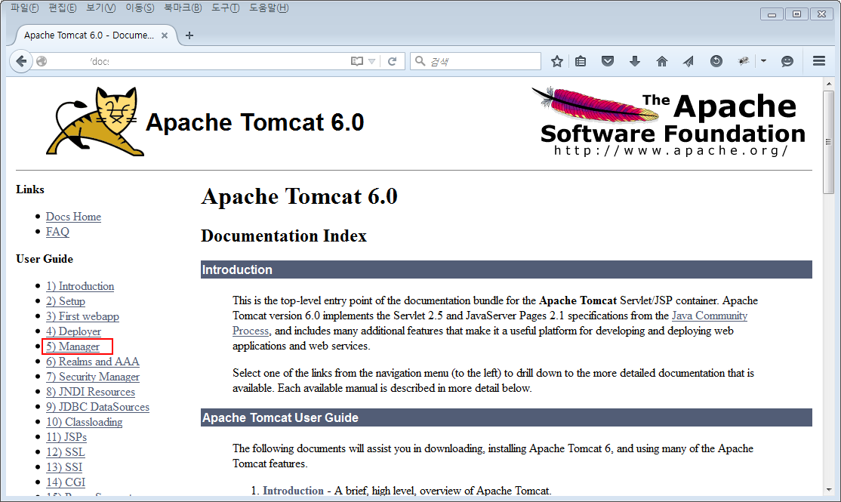Click the scrollbar up arrow

click(829, 84)
